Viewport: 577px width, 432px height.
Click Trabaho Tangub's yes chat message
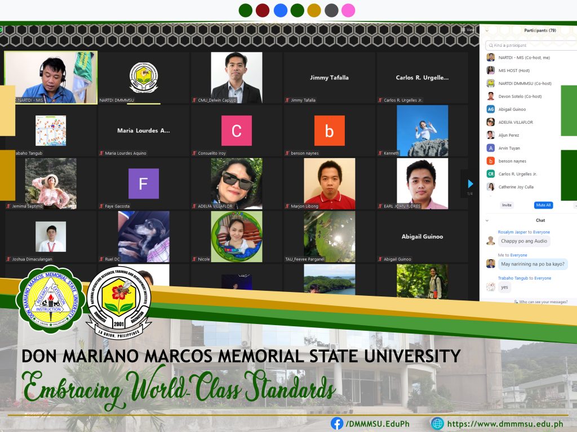click(504, 287)
